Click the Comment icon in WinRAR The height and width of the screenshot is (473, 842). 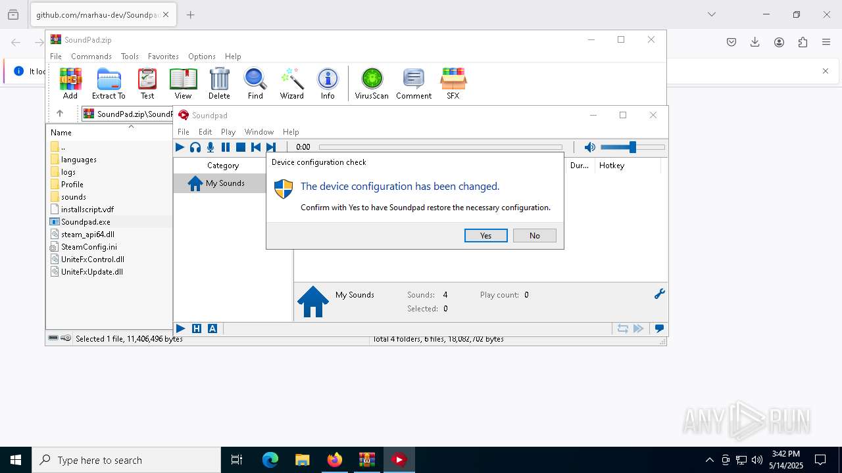point(414,83)
